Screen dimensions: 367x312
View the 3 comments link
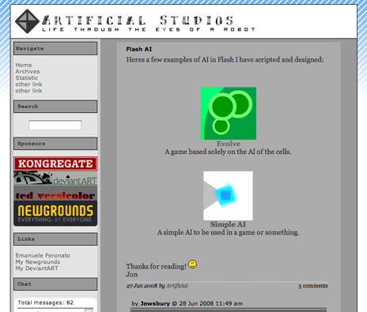(x=313, y=286)
